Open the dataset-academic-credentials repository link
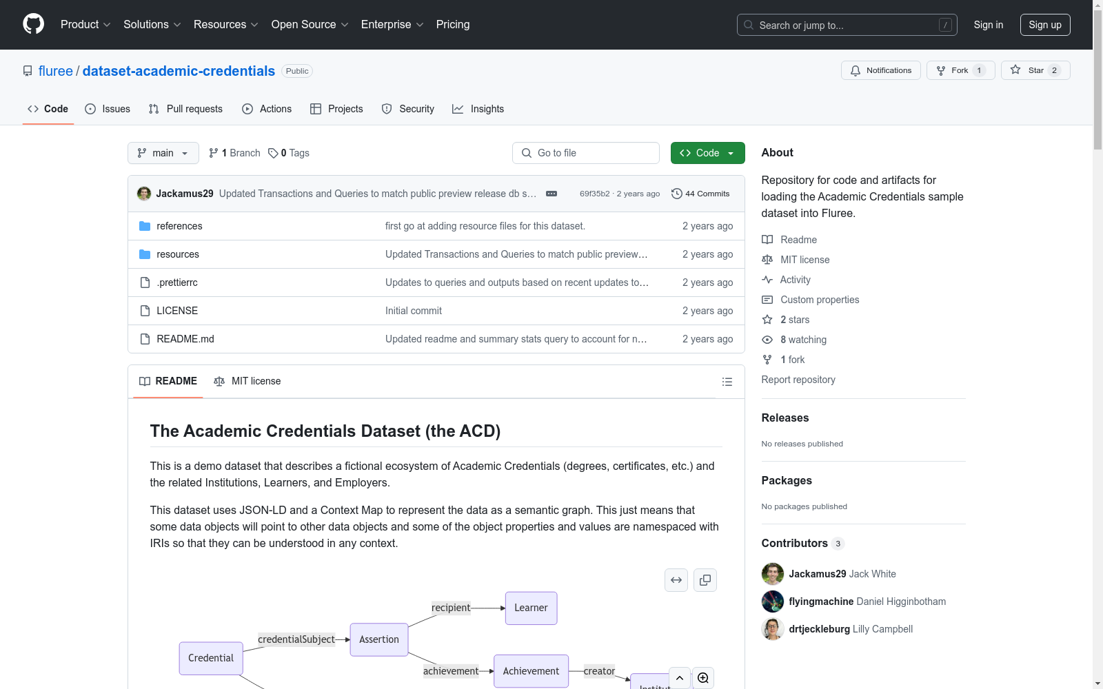Image resolution: width=1103 pixels, height=689 pixels. tap(179, 71)
